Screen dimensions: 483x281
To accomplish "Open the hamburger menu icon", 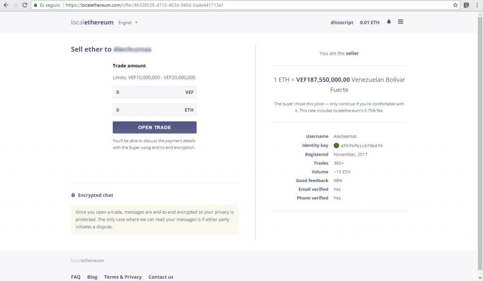I will pos(400,22).
